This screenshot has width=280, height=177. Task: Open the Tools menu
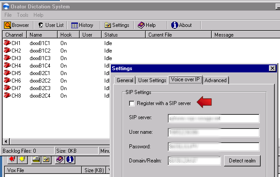(x=23, y=15)
